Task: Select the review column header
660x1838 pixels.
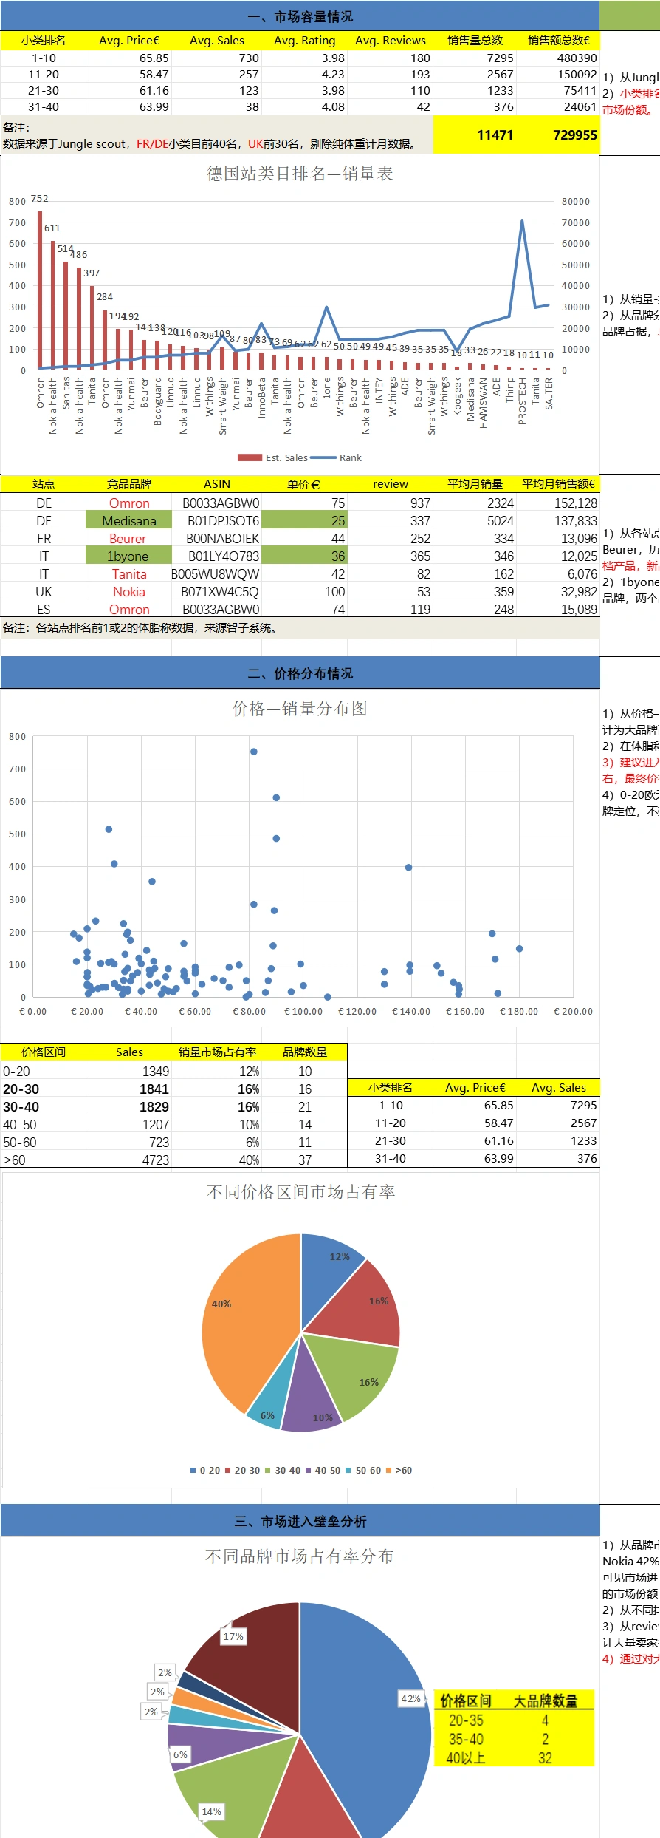Action: pos(390,484)
